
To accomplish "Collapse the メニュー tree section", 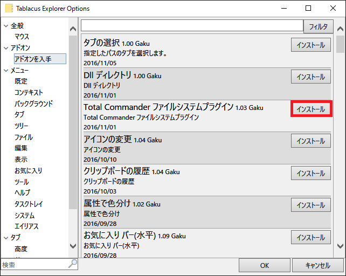I will point(6,71).
